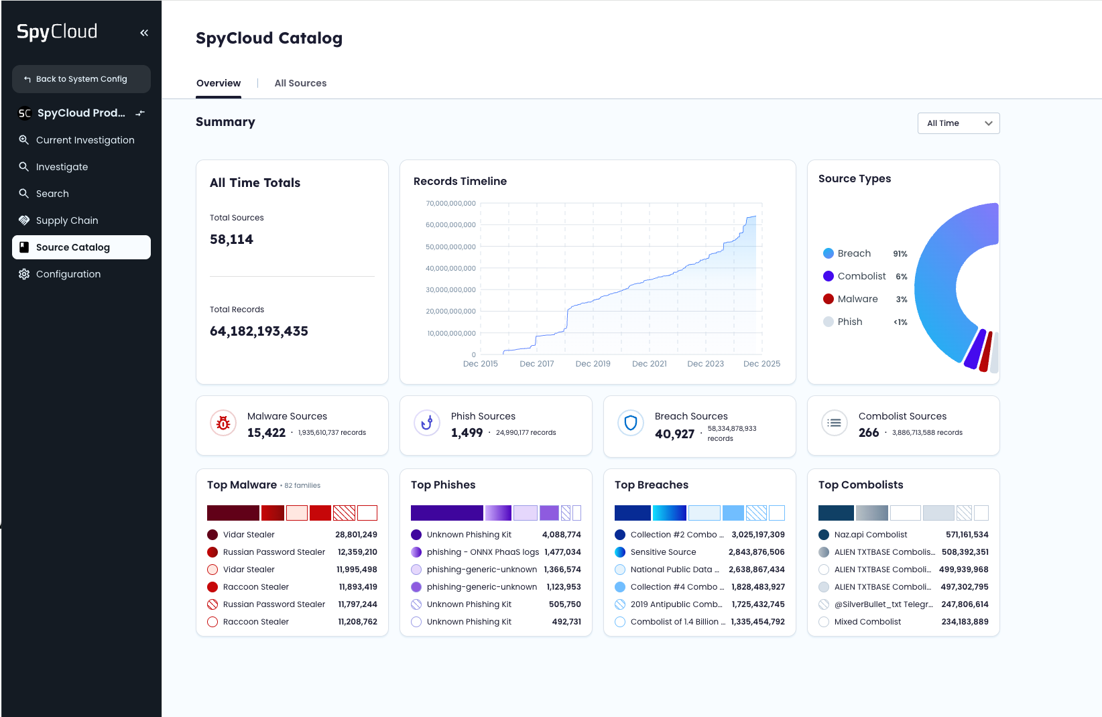Click the Phish Sources count 1,499
Image resolution: width=1102 pixels, height=717 pixels.
pos(467,433)
